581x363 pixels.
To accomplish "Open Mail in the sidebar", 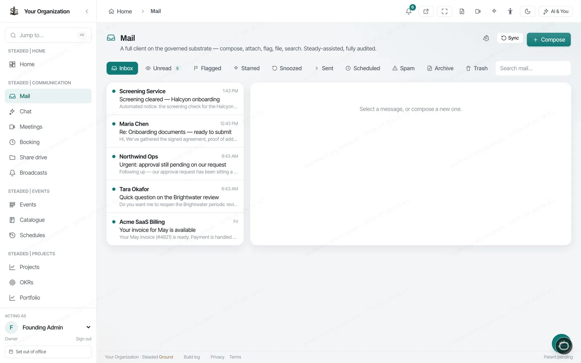I will point(48,96).
